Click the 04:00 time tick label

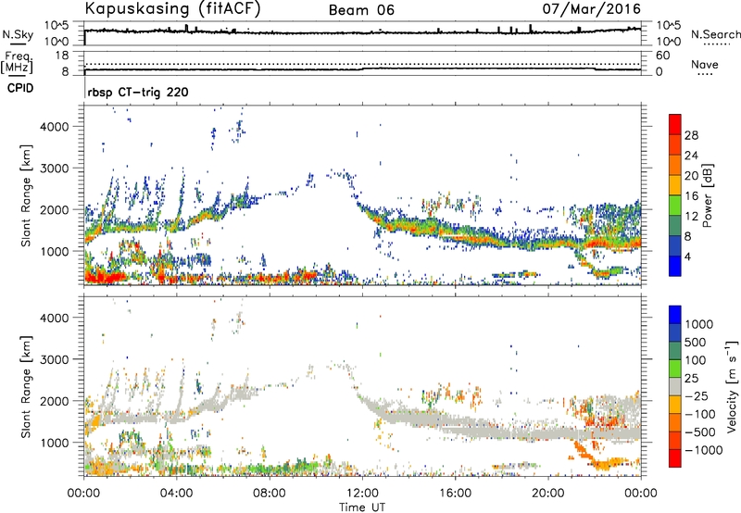(x=176, y=494)
